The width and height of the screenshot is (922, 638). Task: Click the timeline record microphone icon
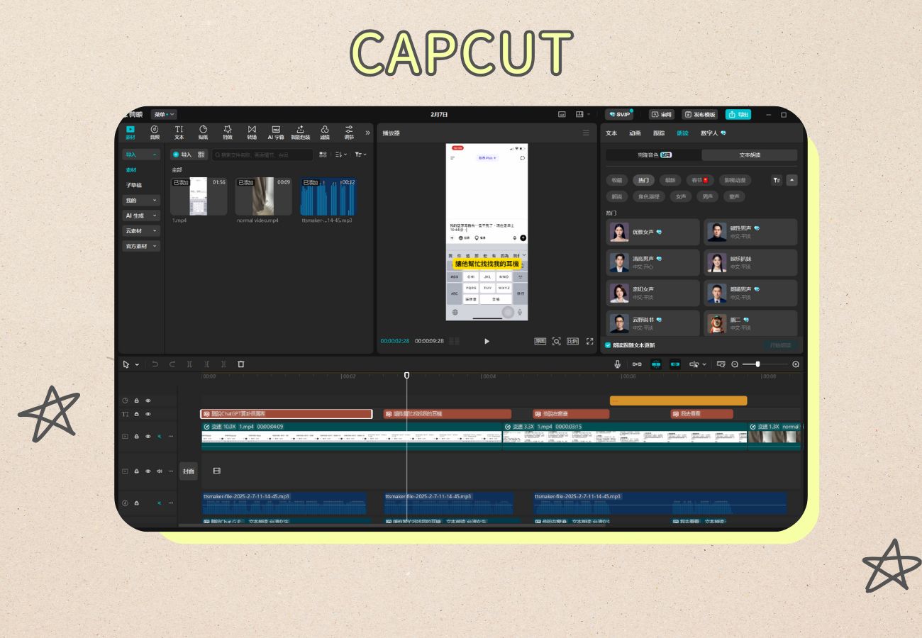(618, 364)
